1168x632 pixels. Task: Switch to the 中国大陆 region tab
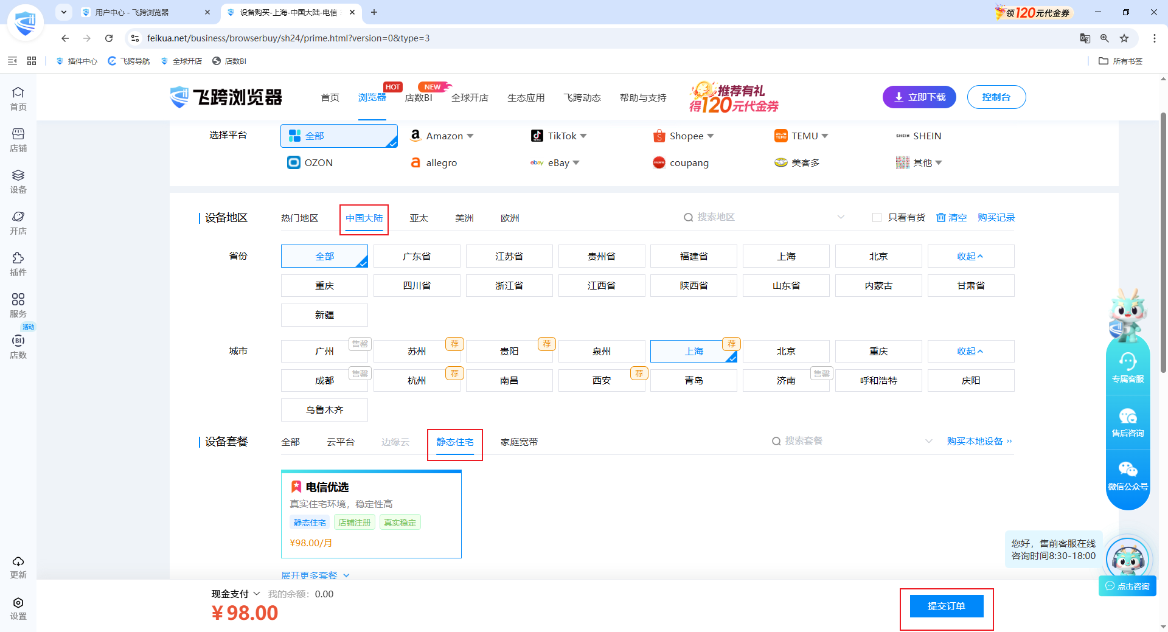tap(364, 218)
